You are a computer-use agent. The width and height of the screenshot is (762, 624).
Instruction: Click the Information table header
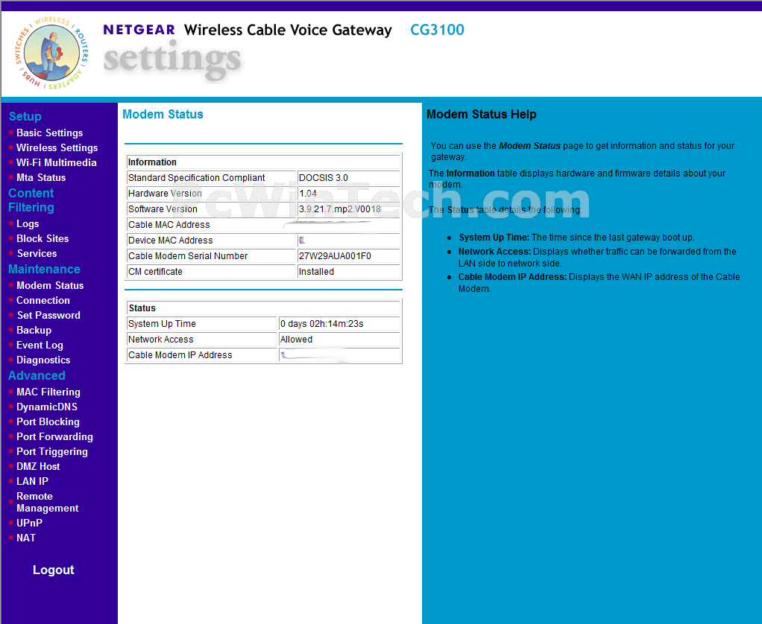click(x=263, y=162)
